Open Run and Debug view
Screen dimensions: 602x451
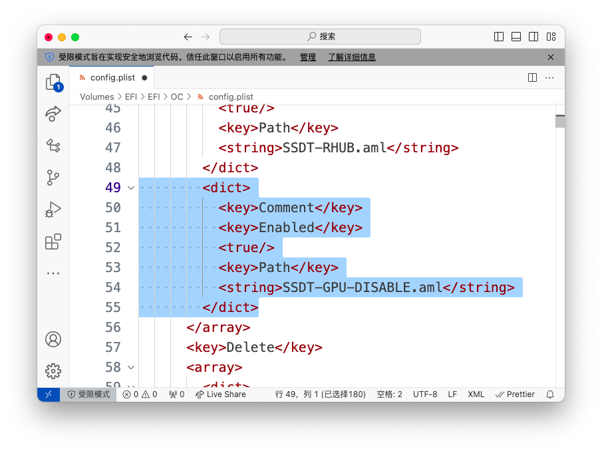click(x=53, y=210)
